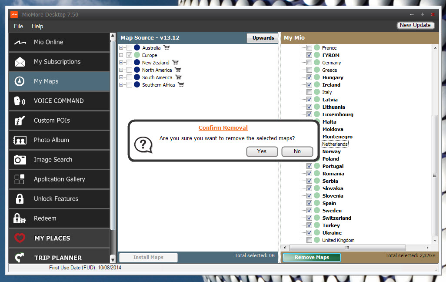Click the shopping cart next to Australia
The width and height of the screenshot is (446, 282).
(x=166, y=47)
